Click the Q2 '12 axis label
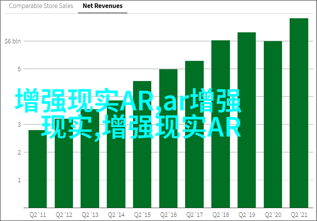Image resolution: width=317 pixels, height=221 pixels. tap(64, 215)
